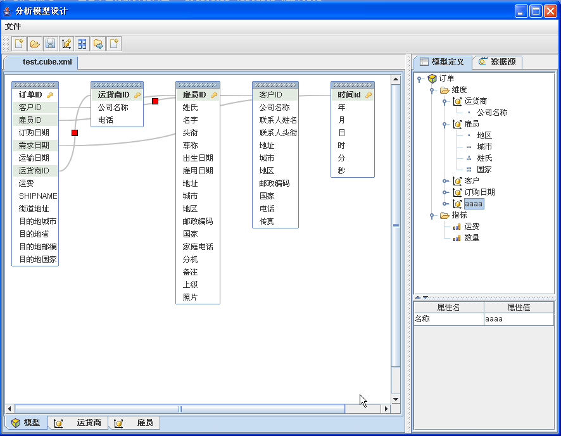Open the 雇员 bottom tab
Screen dimensions: 561x436
134,423
